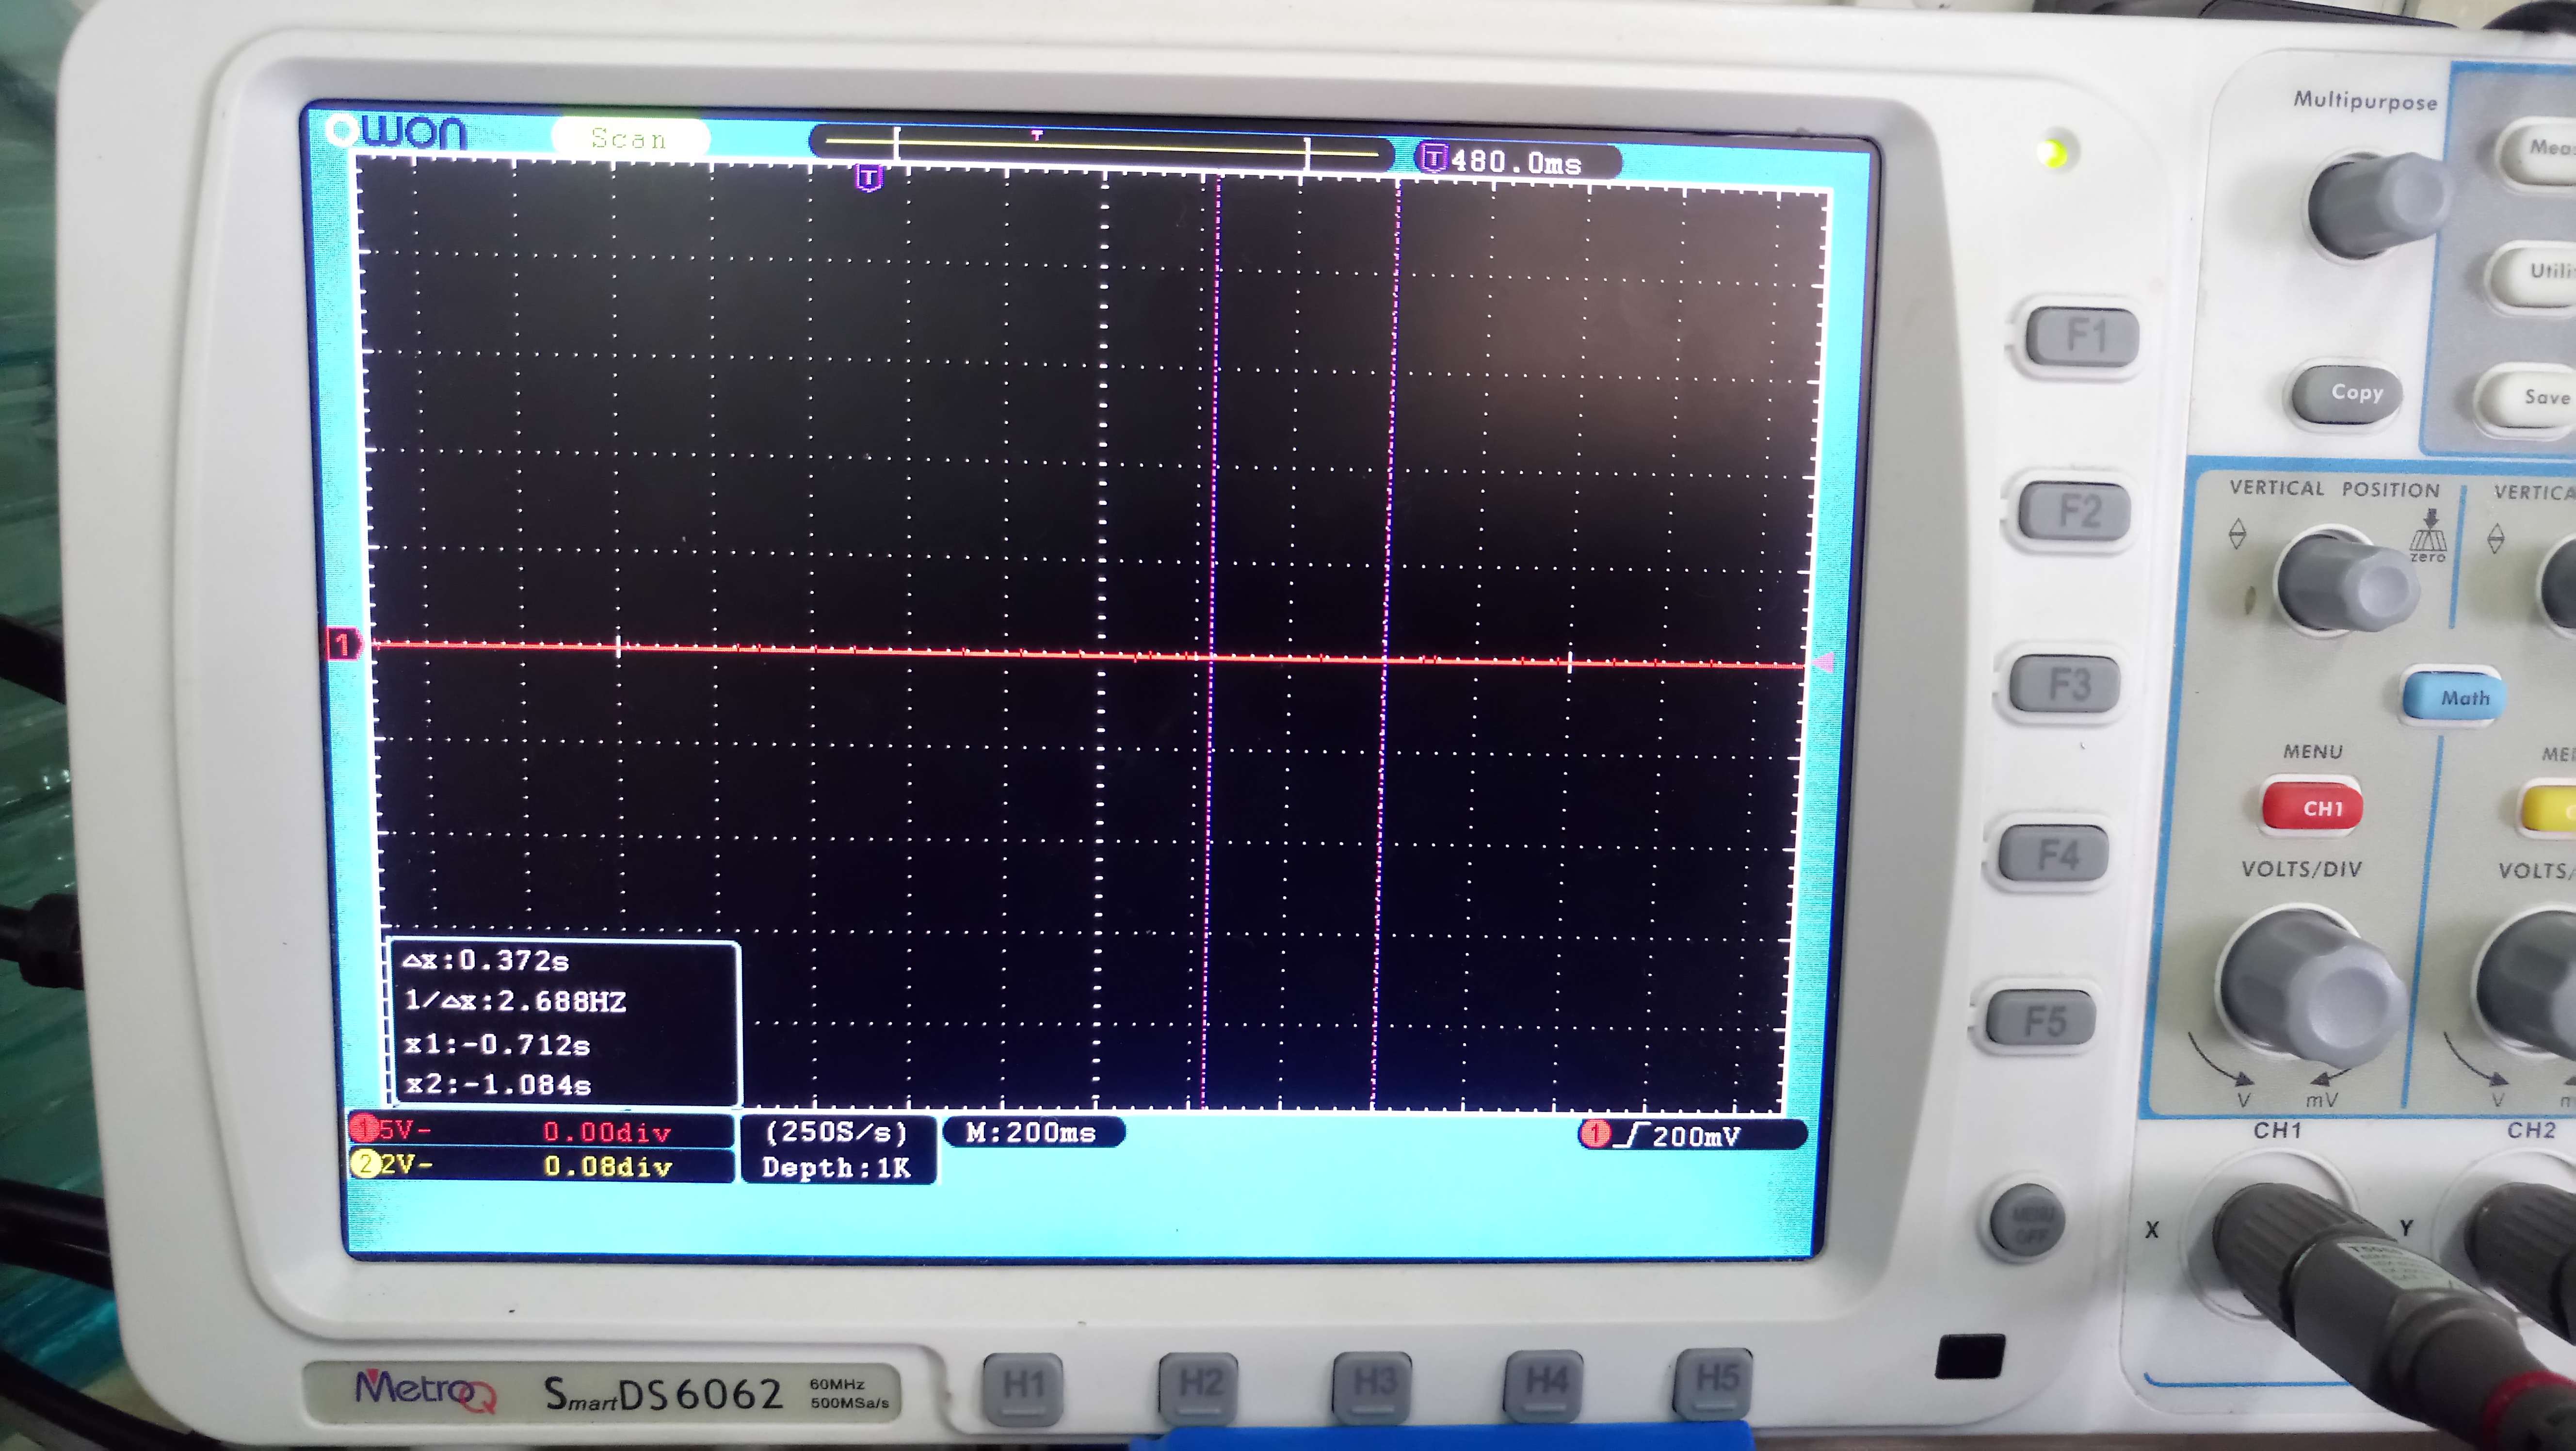Push the F5 side menu button
The height and width of the screenshot is (1451, 2576).
point(2041,1020)
